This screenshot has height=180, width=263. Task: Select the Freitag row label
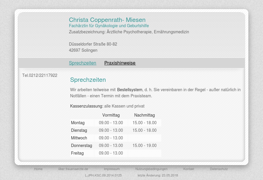pos(77,153)
